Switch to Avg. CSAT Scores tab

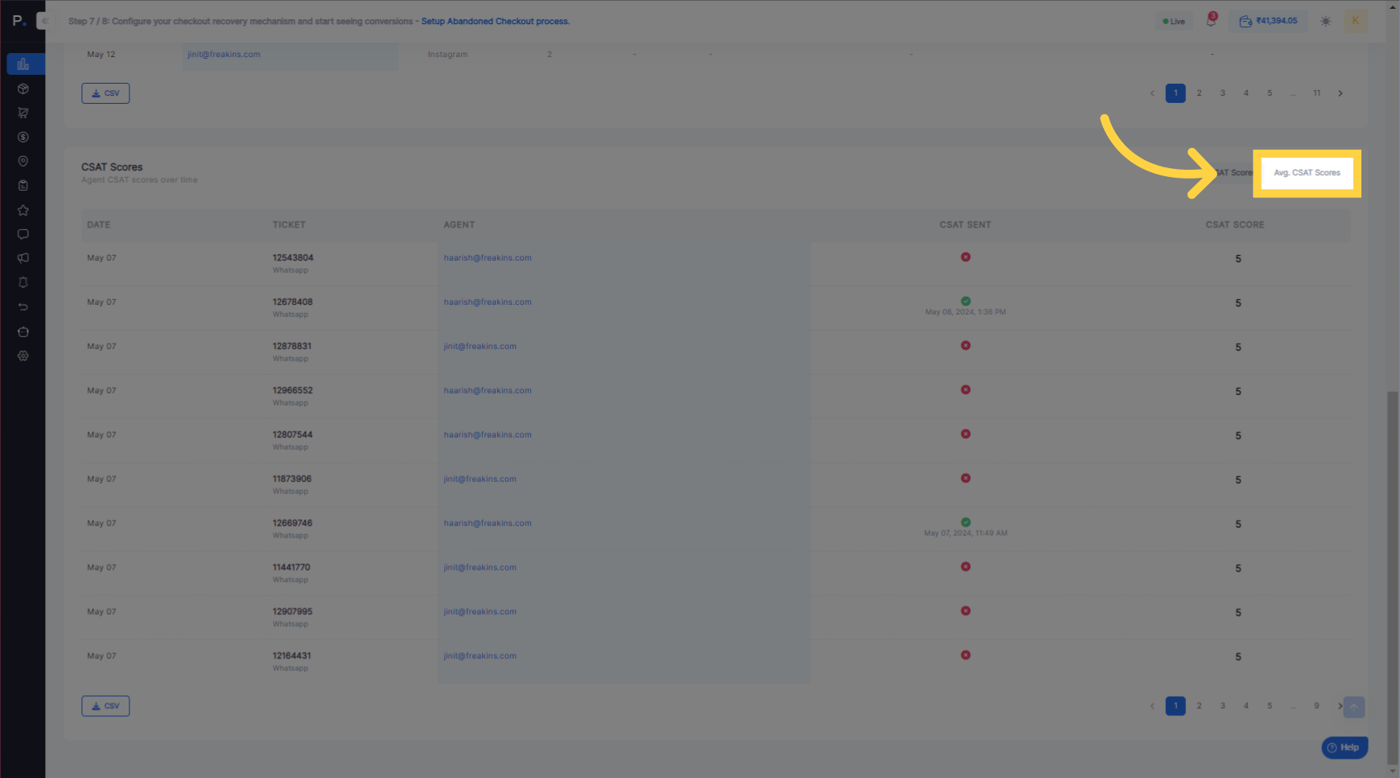(1307, 173)
